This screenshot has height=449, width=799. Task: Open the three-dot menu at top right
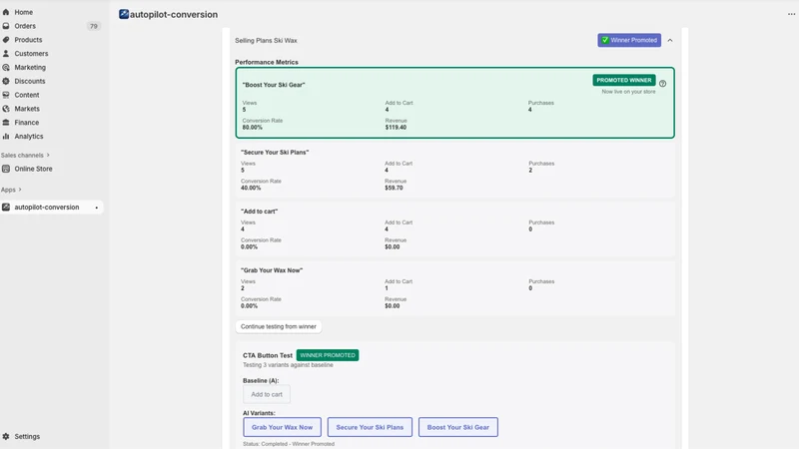coord(791,14)
